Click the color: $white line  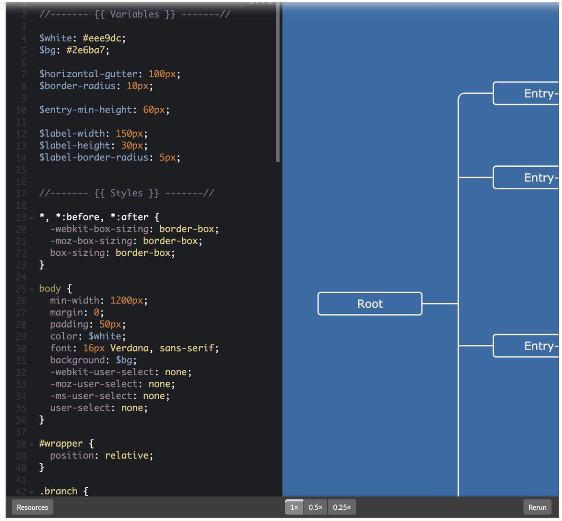pos(88,336)
